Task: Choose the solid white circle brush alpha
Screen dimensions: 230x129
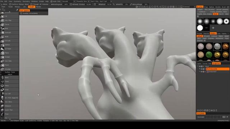Action: click(x=200, y=28)
